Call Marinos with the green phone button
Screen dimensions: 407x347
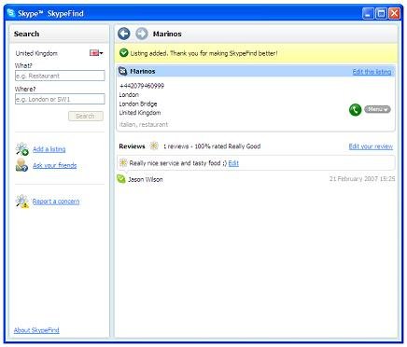[355, 109]
